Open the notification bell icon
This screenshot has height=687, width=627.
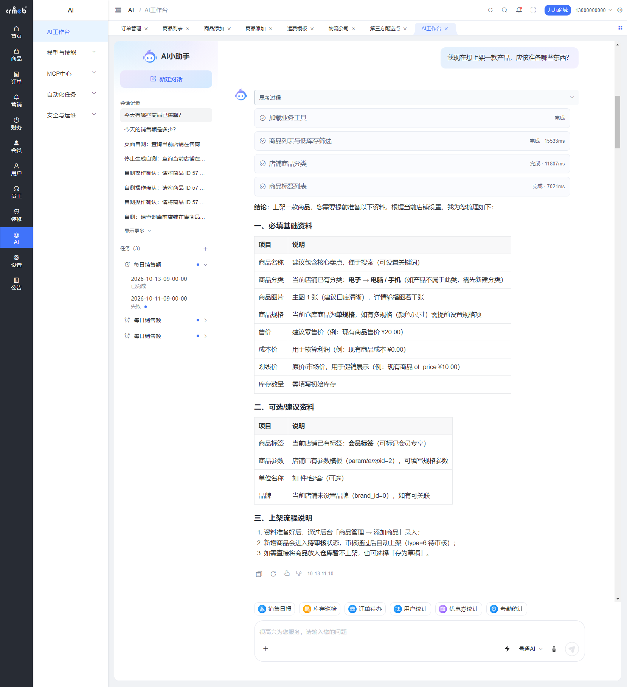pos(519,10)
